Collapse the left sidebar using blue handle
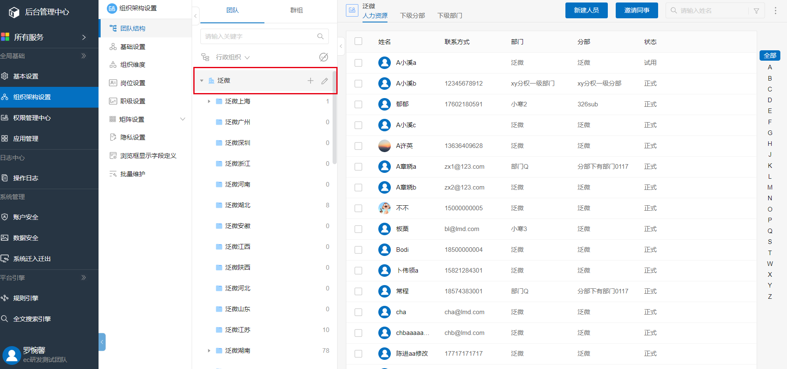Image resolution: width=787 pixels, height=369 pixels. point(102,342)
